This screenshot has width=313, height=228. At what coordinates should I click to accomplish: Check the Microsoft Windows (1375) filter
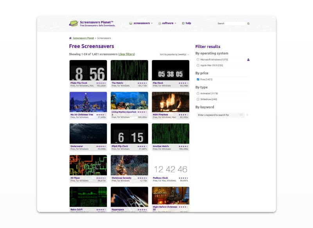pos(198,59)
